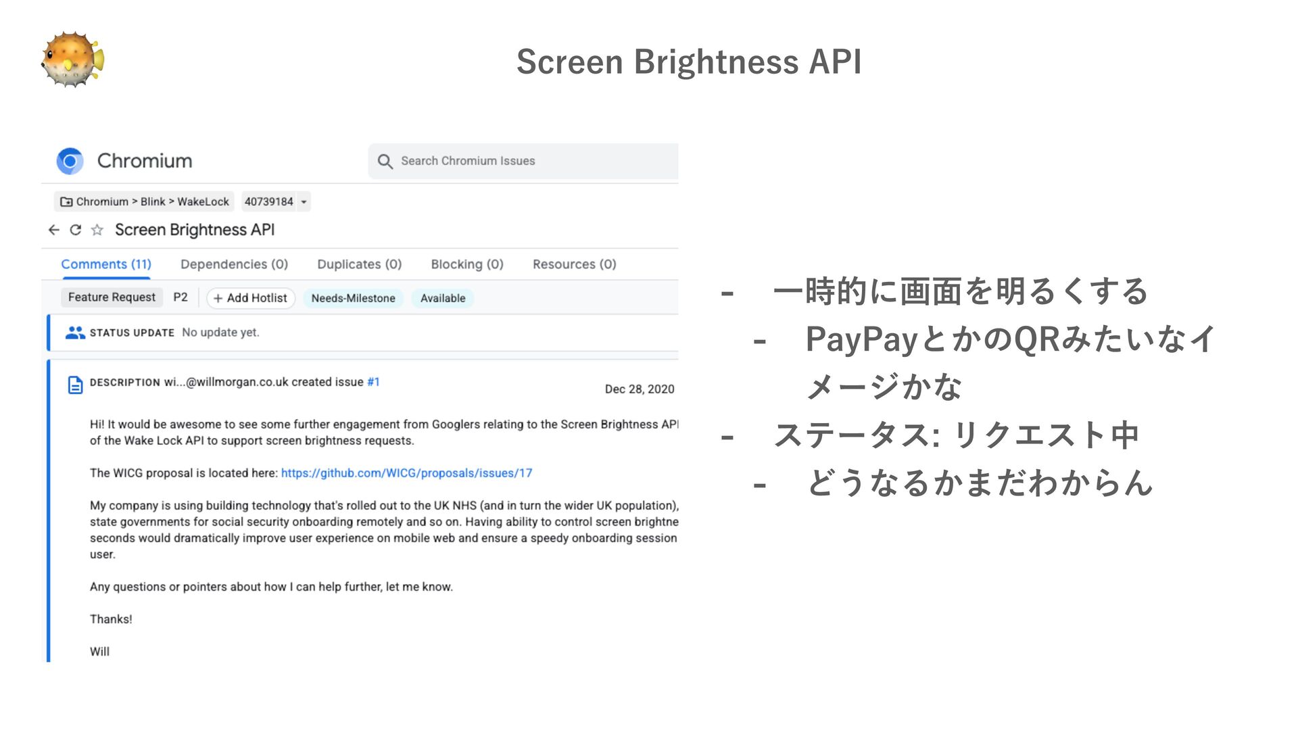This screenshot has width=1298, height=730.
Task: Click the component folder icon
Action: (66, 201)
